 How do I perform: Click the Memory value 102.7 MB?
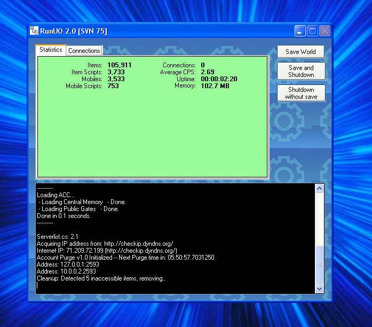click(x=215, y=85)
